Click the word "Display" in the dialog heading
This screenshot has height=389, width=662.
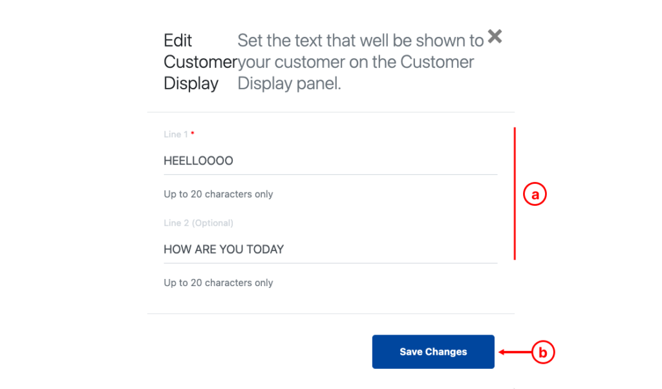[191, 83]
